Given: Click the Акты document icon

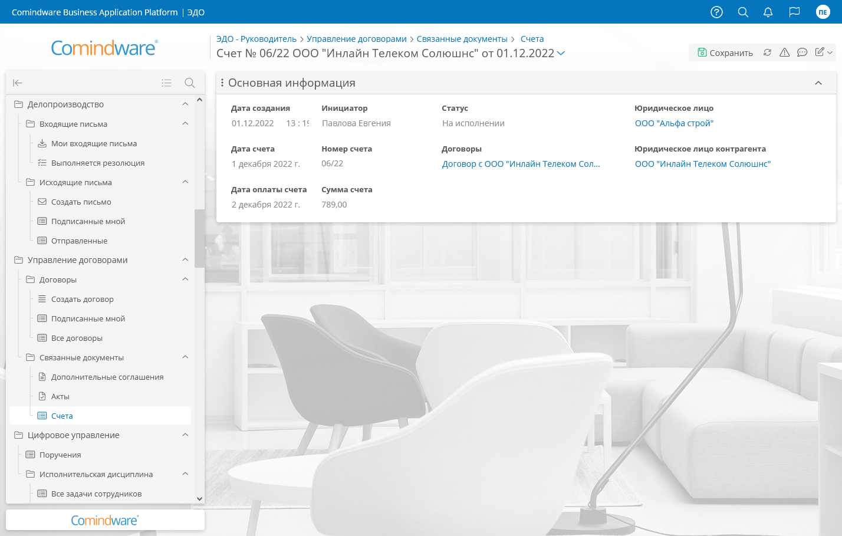Looking at the screenshot, I should pyautogui.click(x=42, y=396).
